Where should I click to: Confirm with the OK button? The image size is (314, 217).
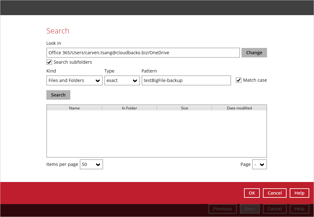[252, 193]
